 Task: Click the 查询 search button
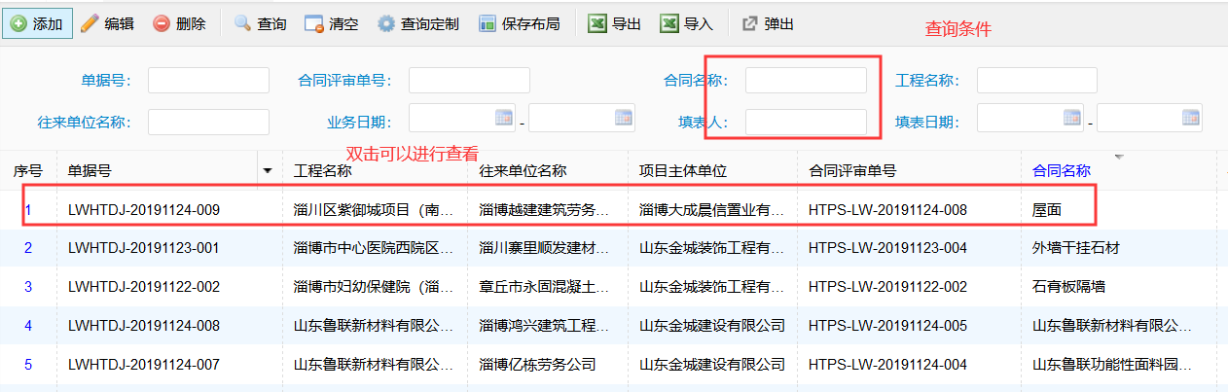click(261, 23)
